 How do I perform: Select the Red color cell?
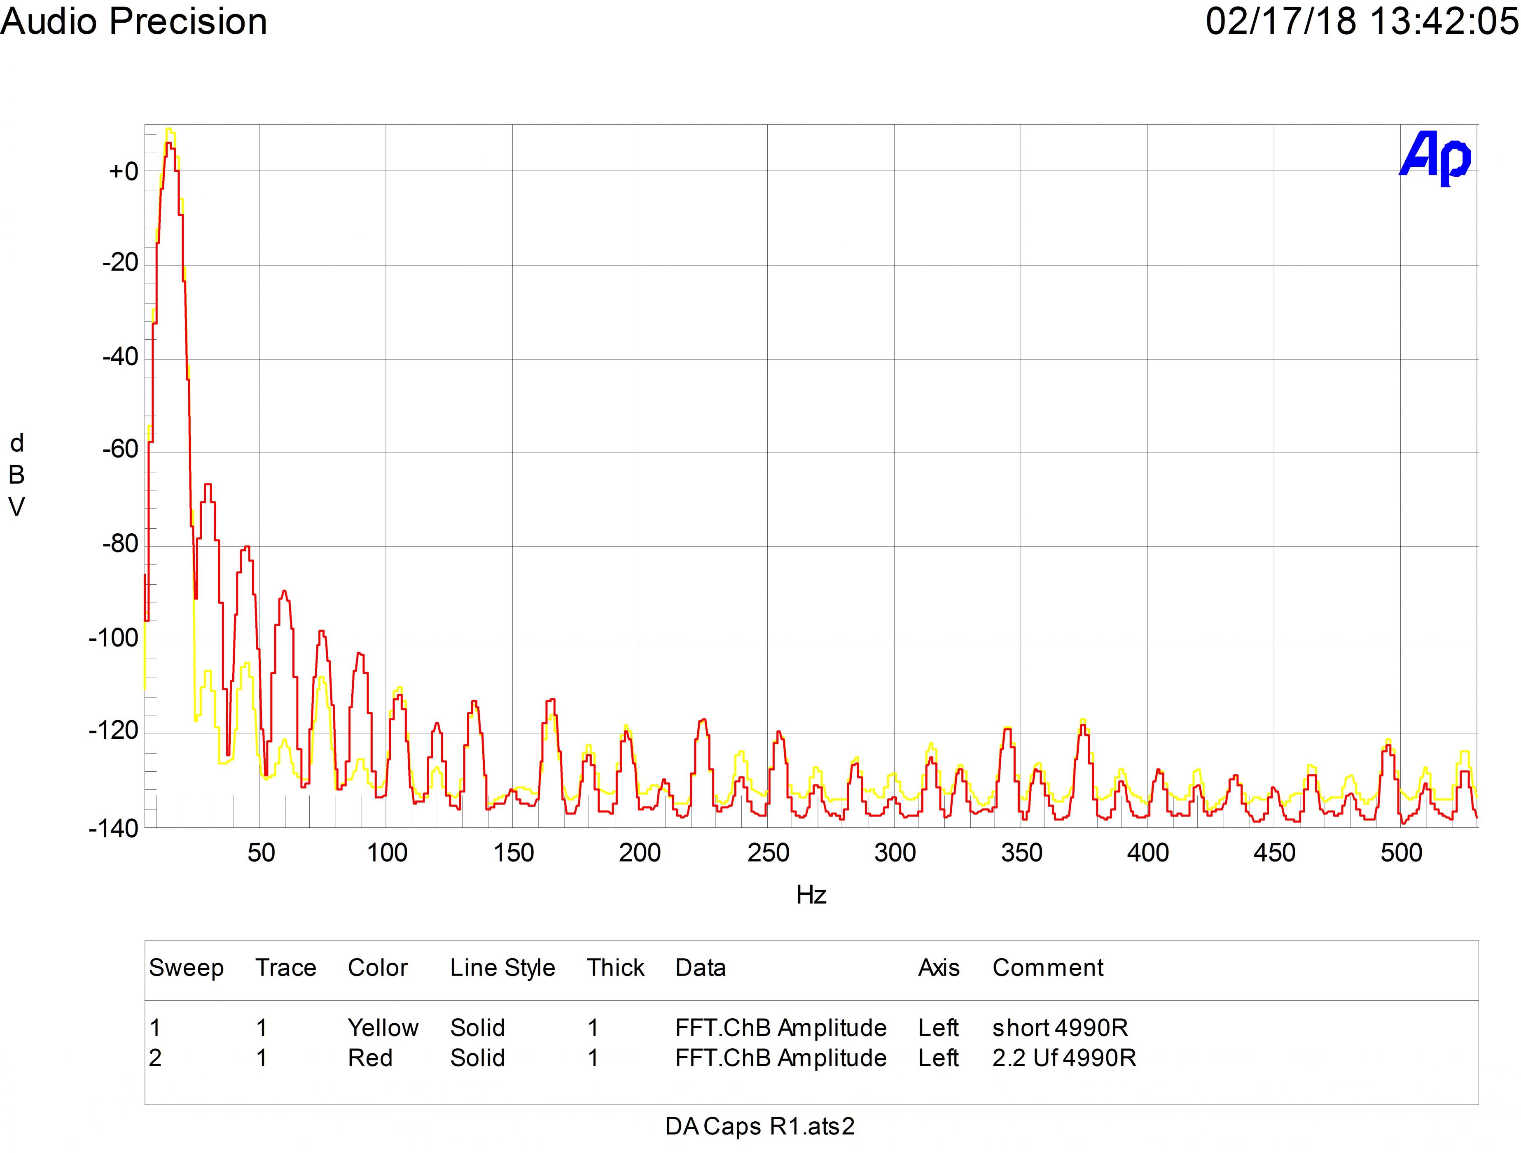370,1057
